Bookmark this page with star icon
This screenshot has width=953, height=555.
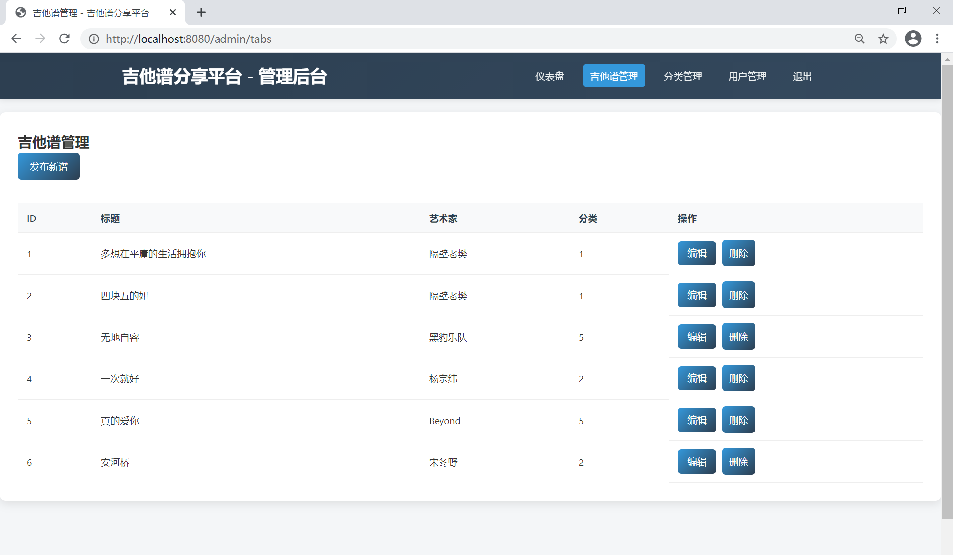click(x=883, y=39)
